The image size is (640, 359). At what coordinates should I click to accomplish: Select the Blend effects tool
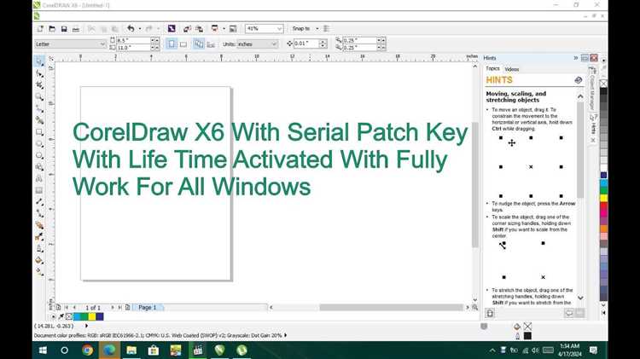[39, 225]
